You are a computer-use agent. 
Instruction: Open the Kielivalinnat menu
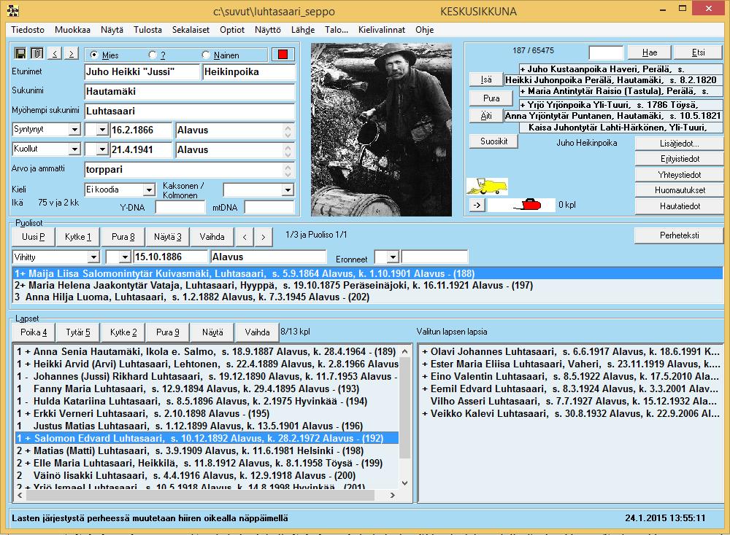(382, 30)
